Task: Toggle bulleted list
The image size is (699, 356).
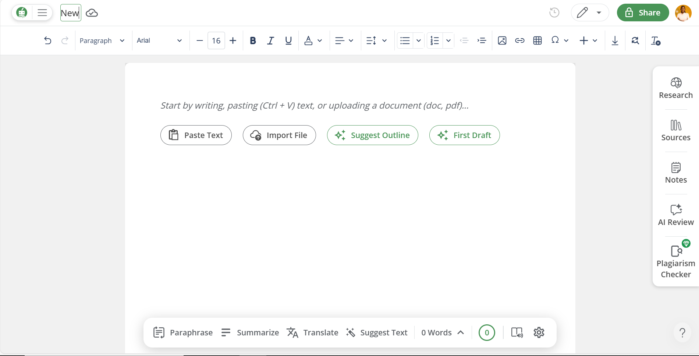Action: click(405, 40)
